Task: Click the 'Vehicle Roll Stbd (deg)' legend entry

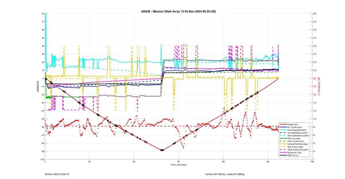Action: coord(298,144)
